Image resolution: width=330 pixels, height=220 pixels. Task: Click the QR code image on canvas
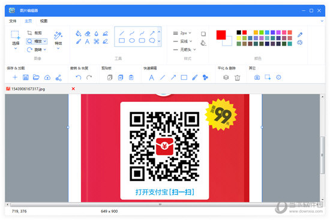(x=164, y=146)
